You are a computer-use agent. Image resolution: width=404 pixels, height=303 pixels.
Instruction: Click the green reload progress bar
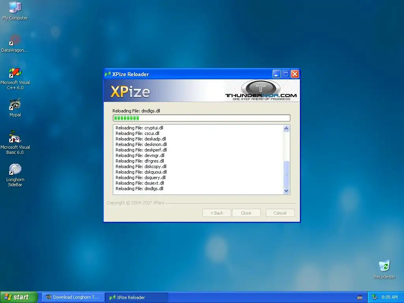click(x=202, y=118)
